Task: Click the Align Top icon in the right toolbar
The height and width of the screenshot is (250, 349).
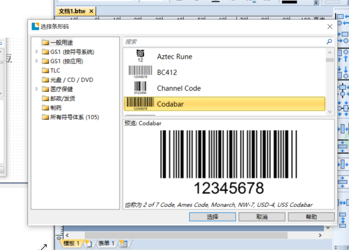Action: click(343, 55)
